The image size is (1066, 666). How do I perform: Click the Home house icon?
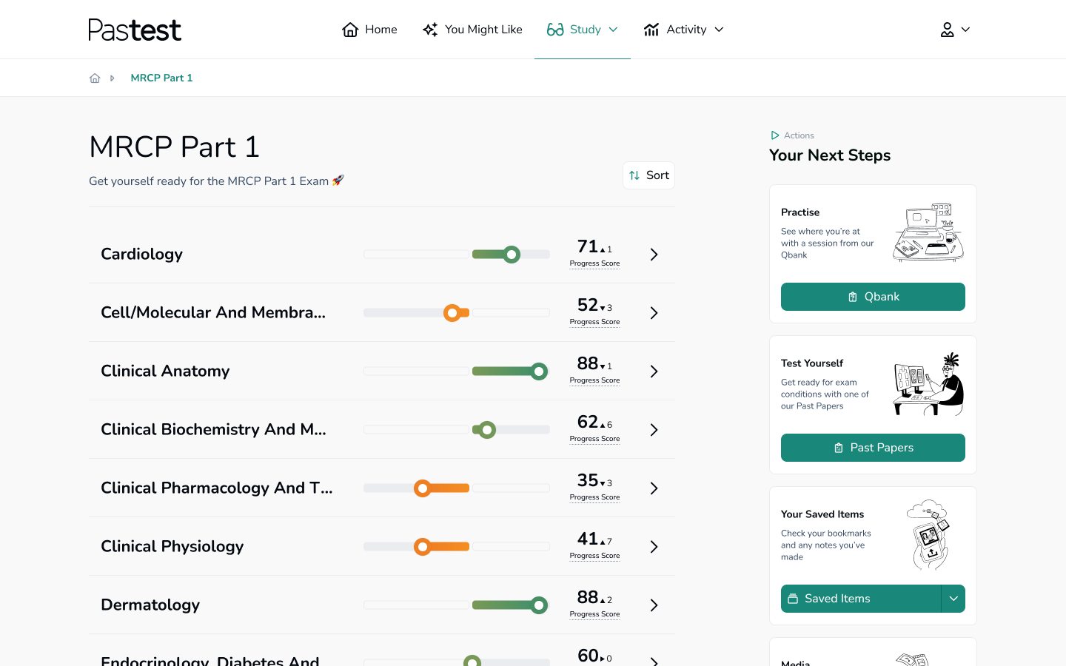point(350,29)
